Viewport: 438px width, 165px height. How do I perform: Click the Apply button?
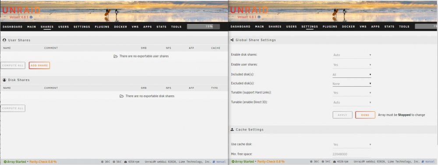[343, 115]
